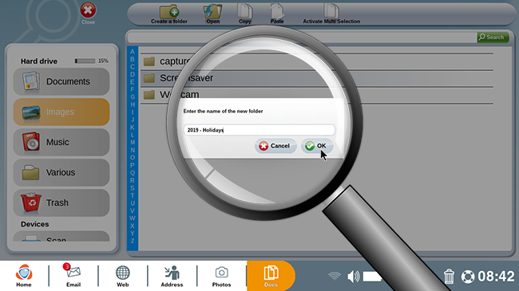Screen dimensions: 519x291
Task: Activate Multi Selection in the toolbar
Action: [x=331, y=14]
